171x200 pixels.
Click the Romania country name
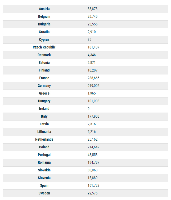44,162
